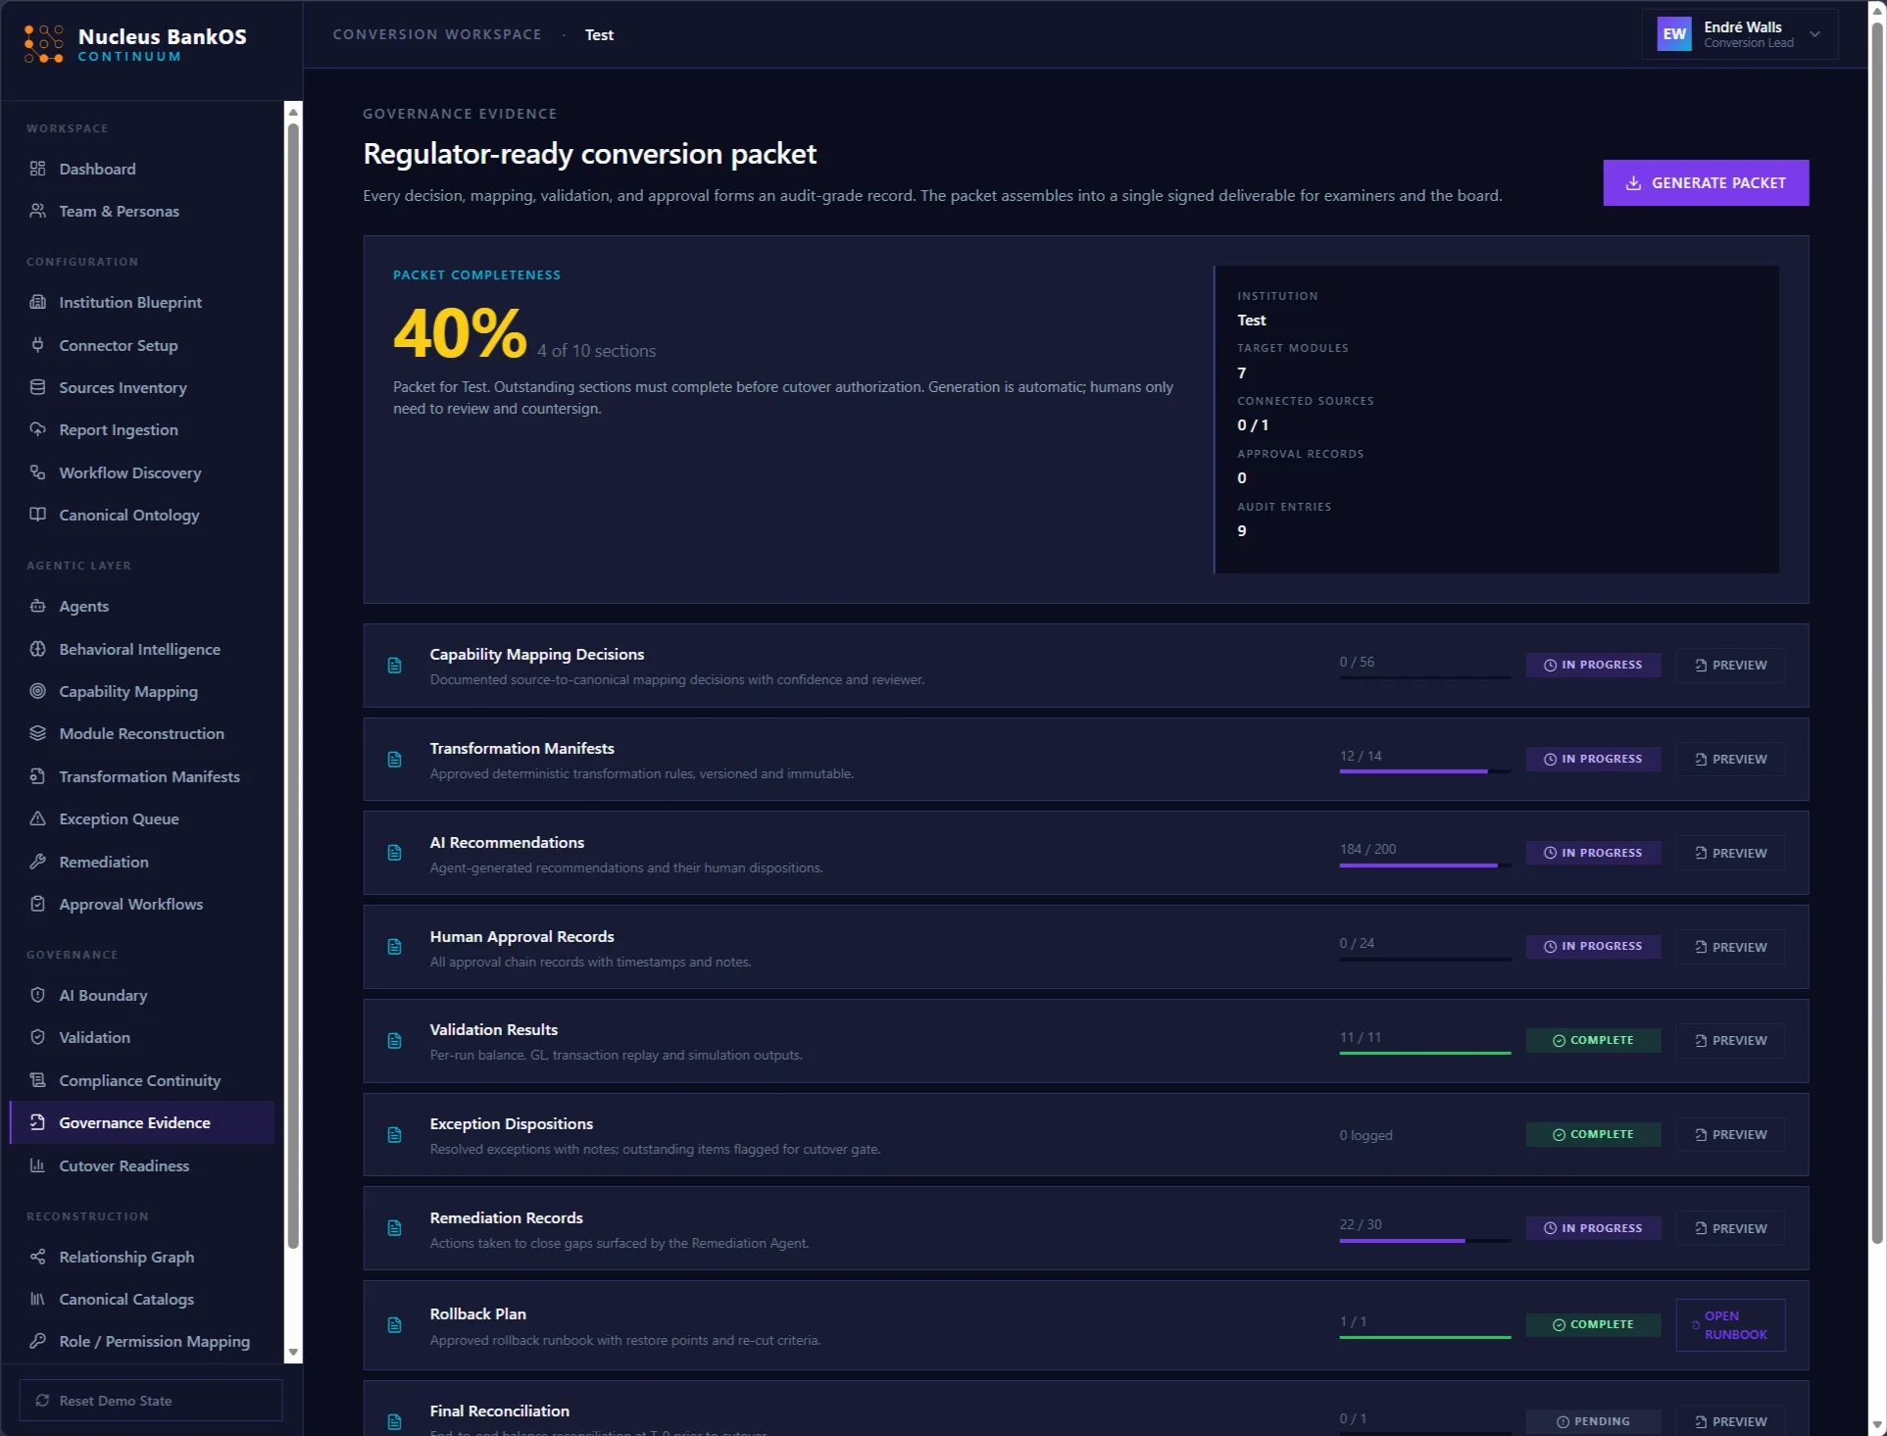Click the Canonical Catalogs library icon
The width and height of the screenshot is (1887, 1436).
[37, 1299]
